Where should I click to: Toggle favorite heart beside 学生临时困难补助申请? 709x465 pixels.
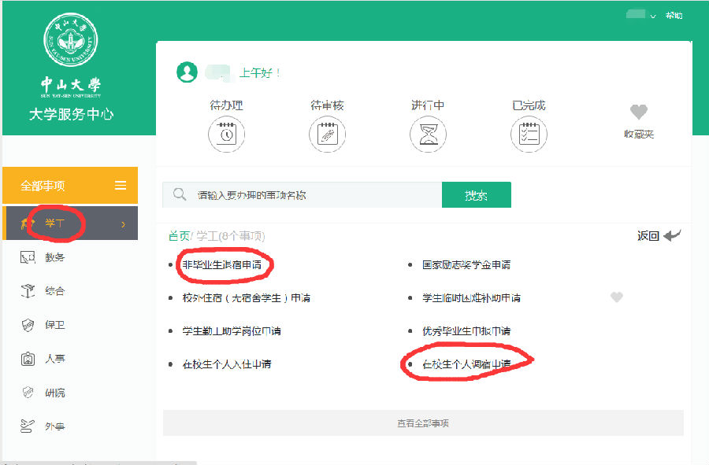click(x=617, y=297)
